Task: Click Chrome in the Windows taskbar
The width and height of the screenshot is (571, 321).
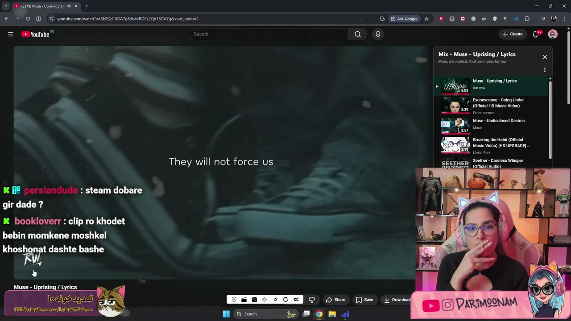Action: pyautogui.click(x=319, y=314)
